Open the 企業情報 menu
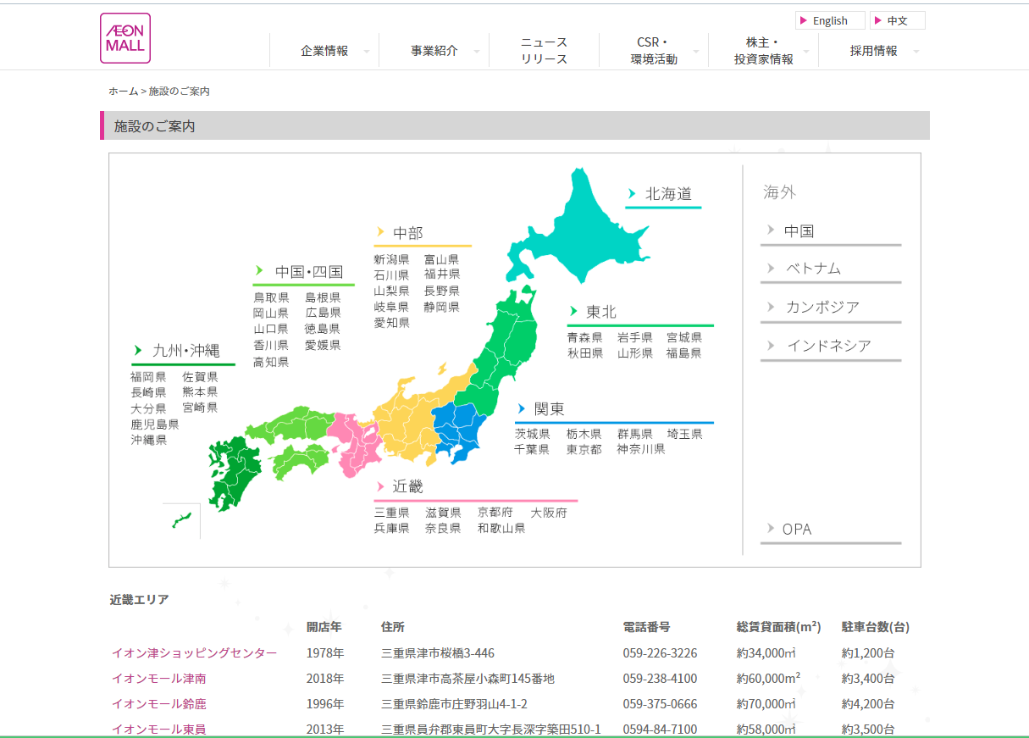The height and width of the screenshot is (738, 1029). click(324, 51)
